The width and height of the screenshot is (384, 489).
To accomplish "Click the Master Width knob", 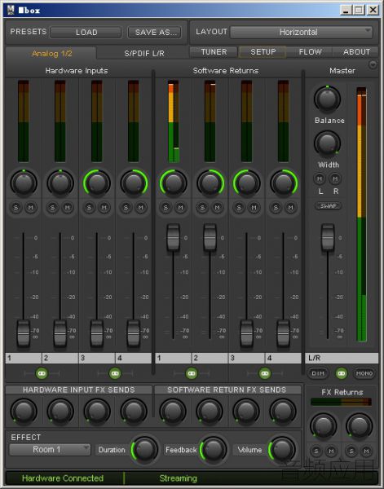I will click(327, 143).
